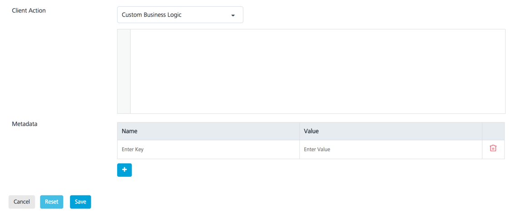Add a new metadata row with plus

124,170
